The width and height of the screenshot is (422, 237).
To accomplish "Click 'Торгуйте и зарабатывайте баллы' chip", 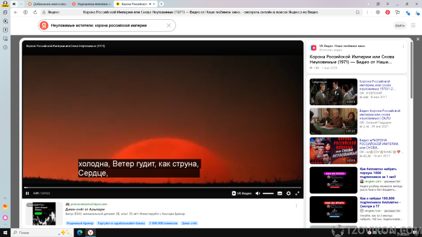I will pos(121,223).
